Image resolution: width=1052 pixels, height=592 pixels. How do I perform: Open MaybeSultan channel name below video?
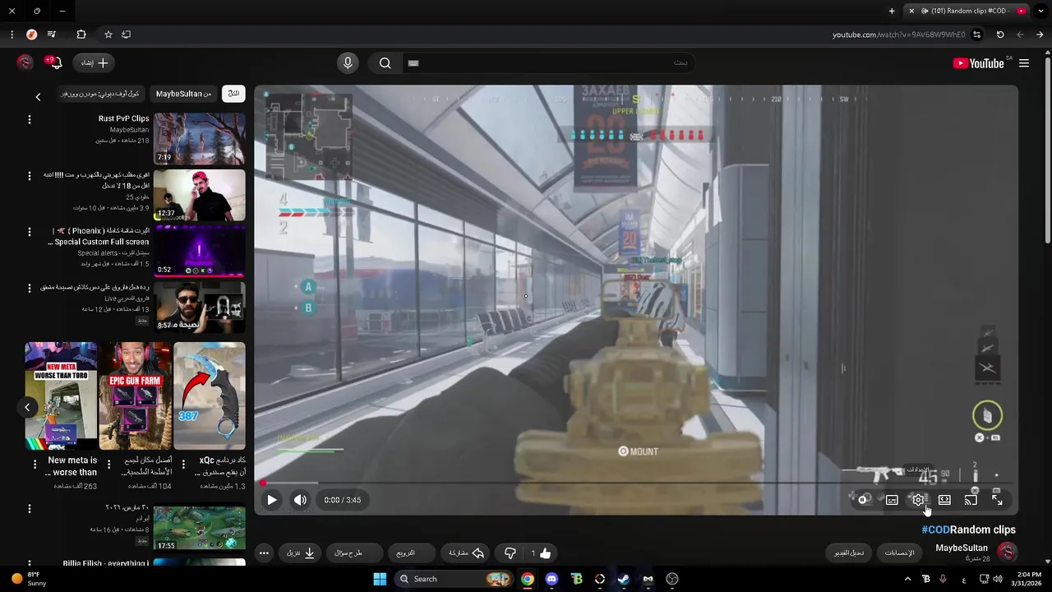click(x=962, y=548)
